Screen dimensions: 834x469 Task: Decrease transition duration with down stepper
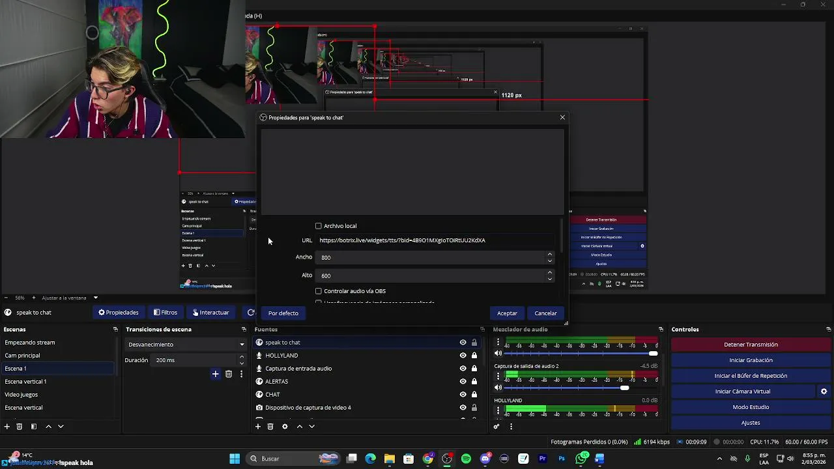[242, 363]
